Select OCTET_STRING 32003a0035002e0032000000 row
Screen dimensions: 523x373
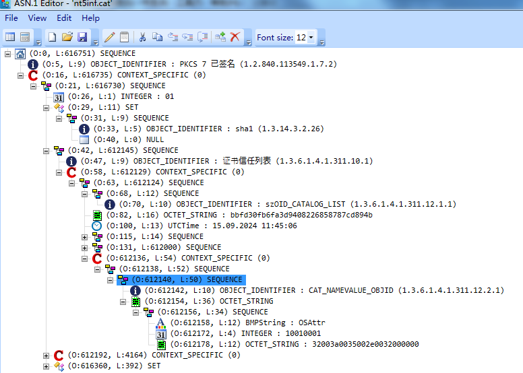click(x=295, y=344)
